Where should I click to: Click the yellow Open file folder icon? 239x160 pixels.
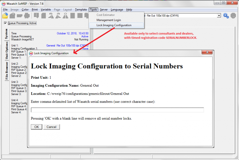pyautogui.click(x=5, y=16)
